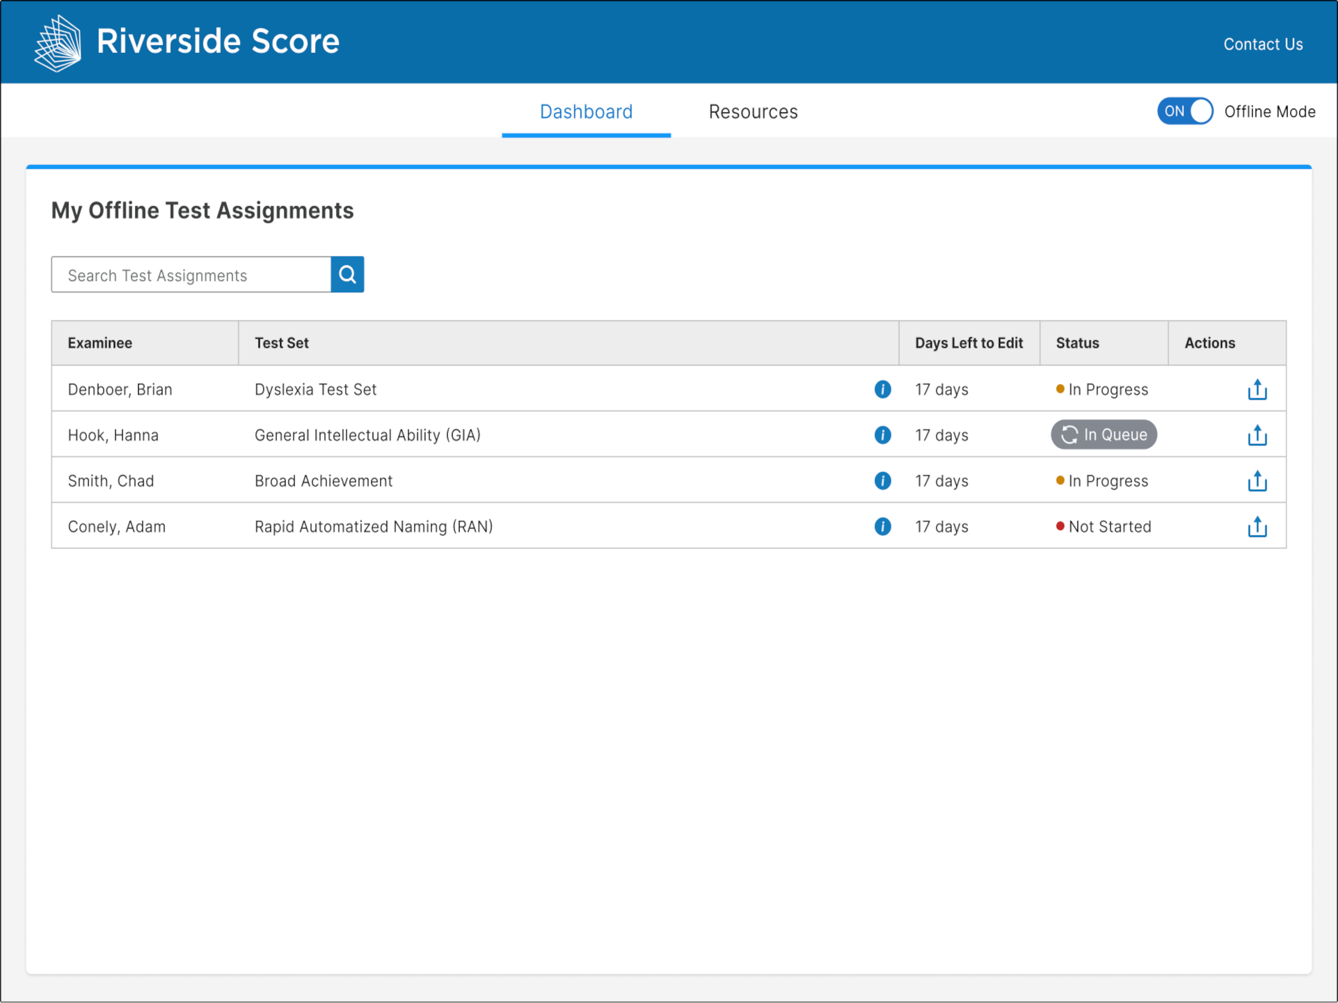Click the Examinee column header
This screenshot has height=1003, width=1338.
[145, 343]
